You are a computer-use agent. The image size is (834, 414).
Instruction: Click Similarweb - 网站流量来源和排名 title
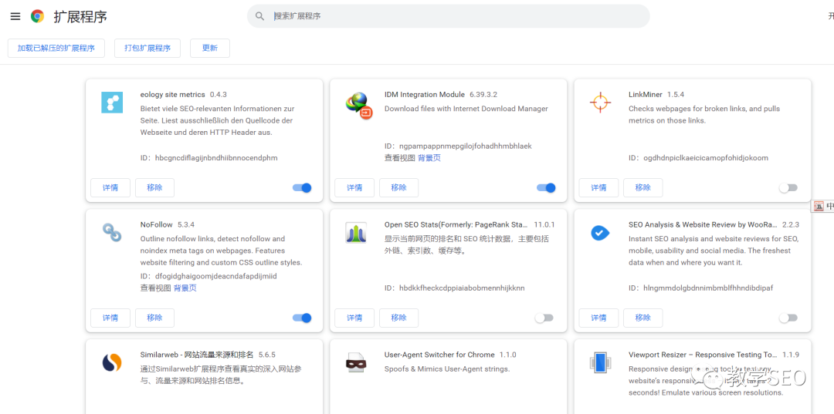pyautogui.click(x=197, y=355)
